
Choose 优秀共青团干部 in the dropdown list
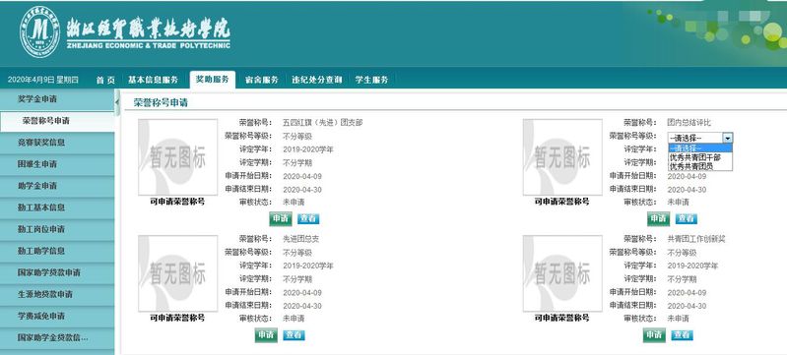point(700,157)
